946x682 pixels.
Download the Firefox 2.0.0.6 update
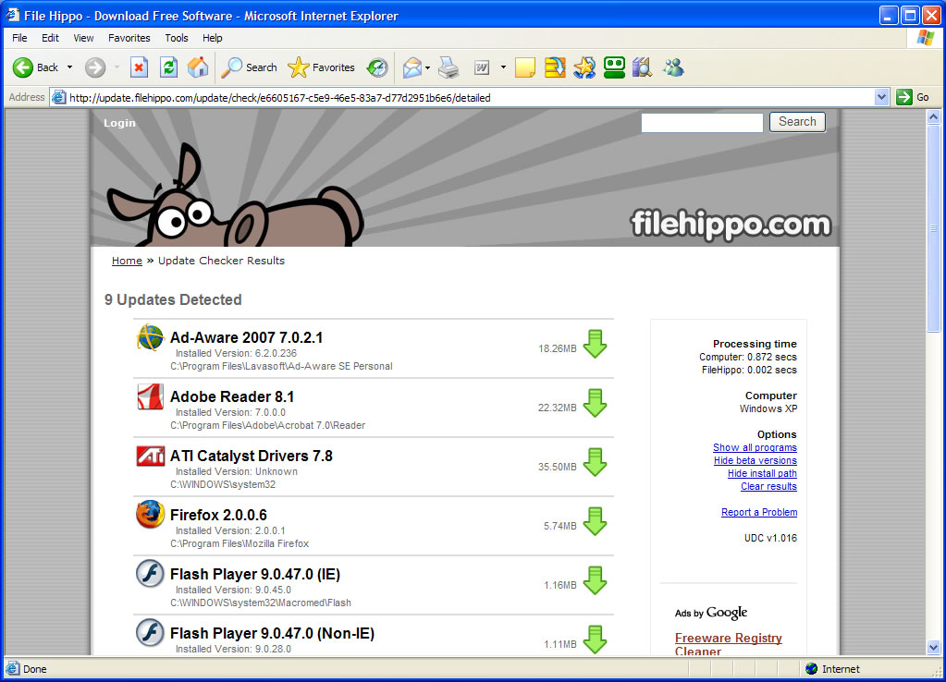pyautogui.click(x=595, y=520)
